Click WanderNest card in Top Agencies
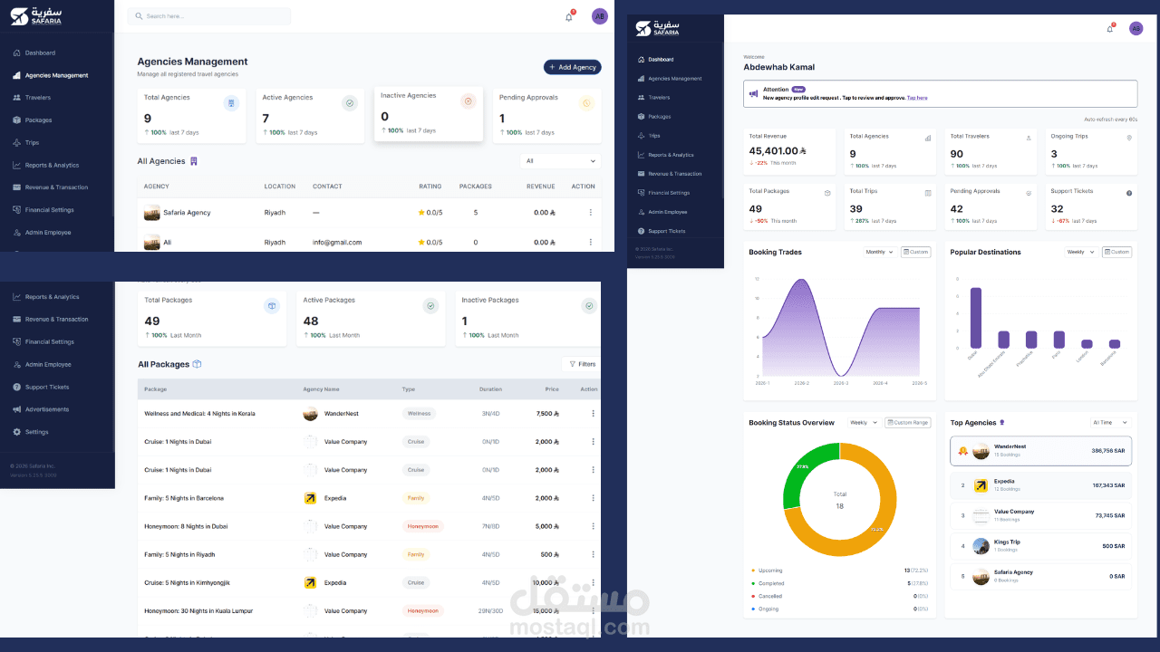The height and width of the screenshot is (652, 1160). tap(1040, 450)
